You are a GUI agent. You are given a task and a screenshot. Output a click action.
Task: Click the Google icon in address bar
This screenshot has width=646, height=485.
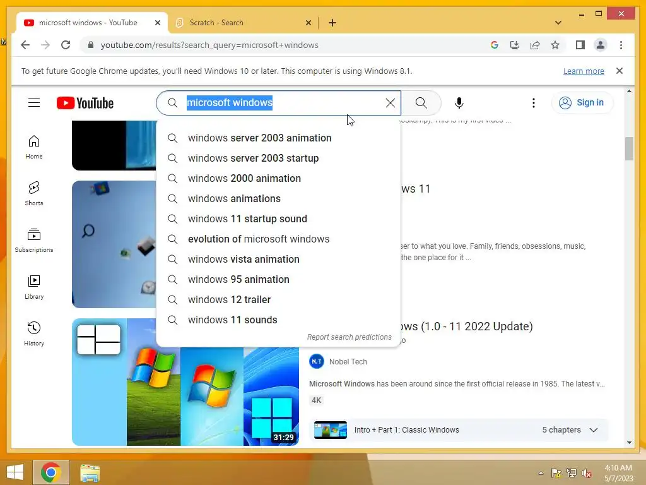(x=495, y=45)
